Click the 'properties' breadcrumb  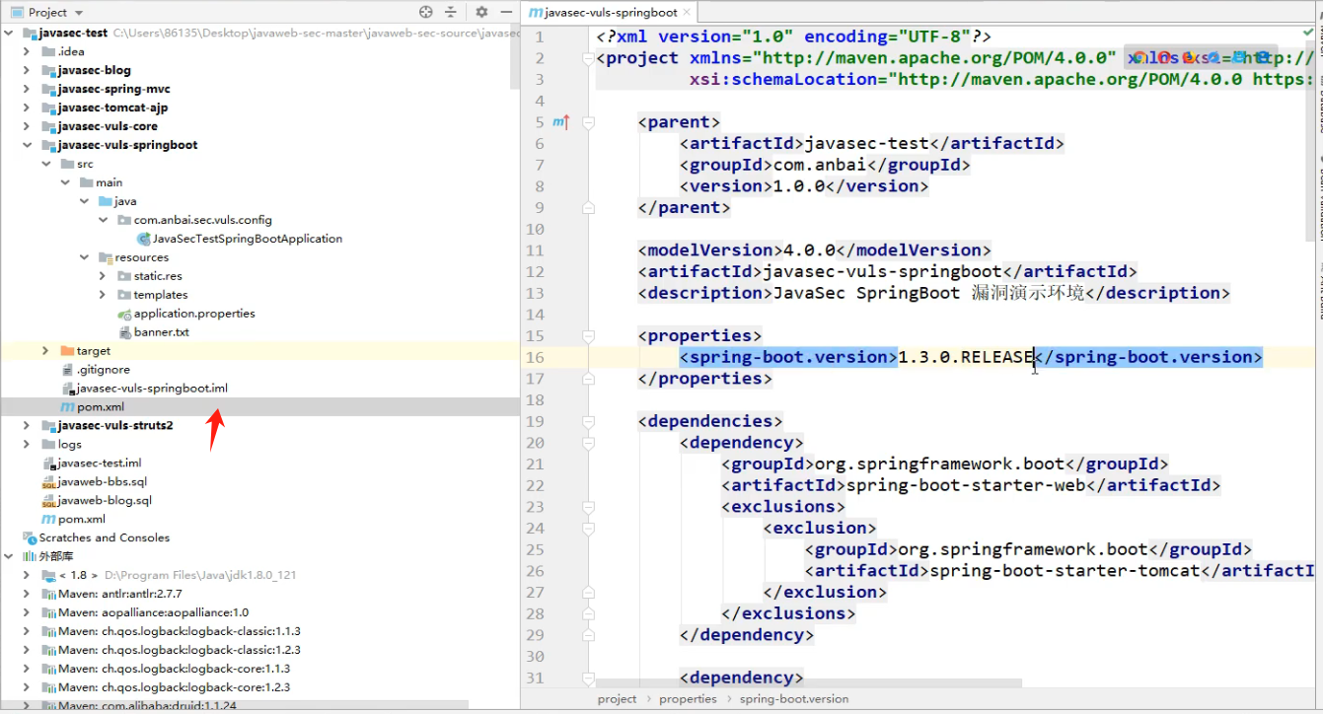[688, 699]
